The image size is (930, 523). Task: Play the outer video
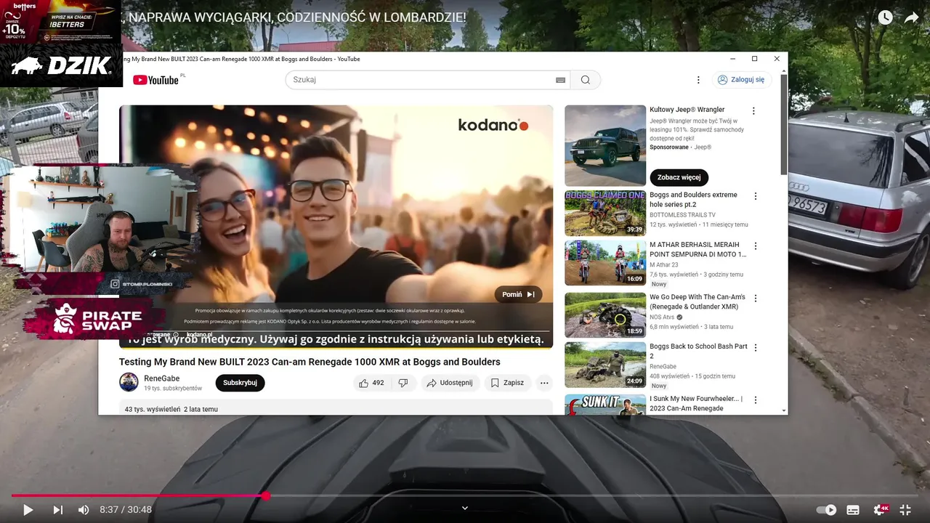pos(28,510)
